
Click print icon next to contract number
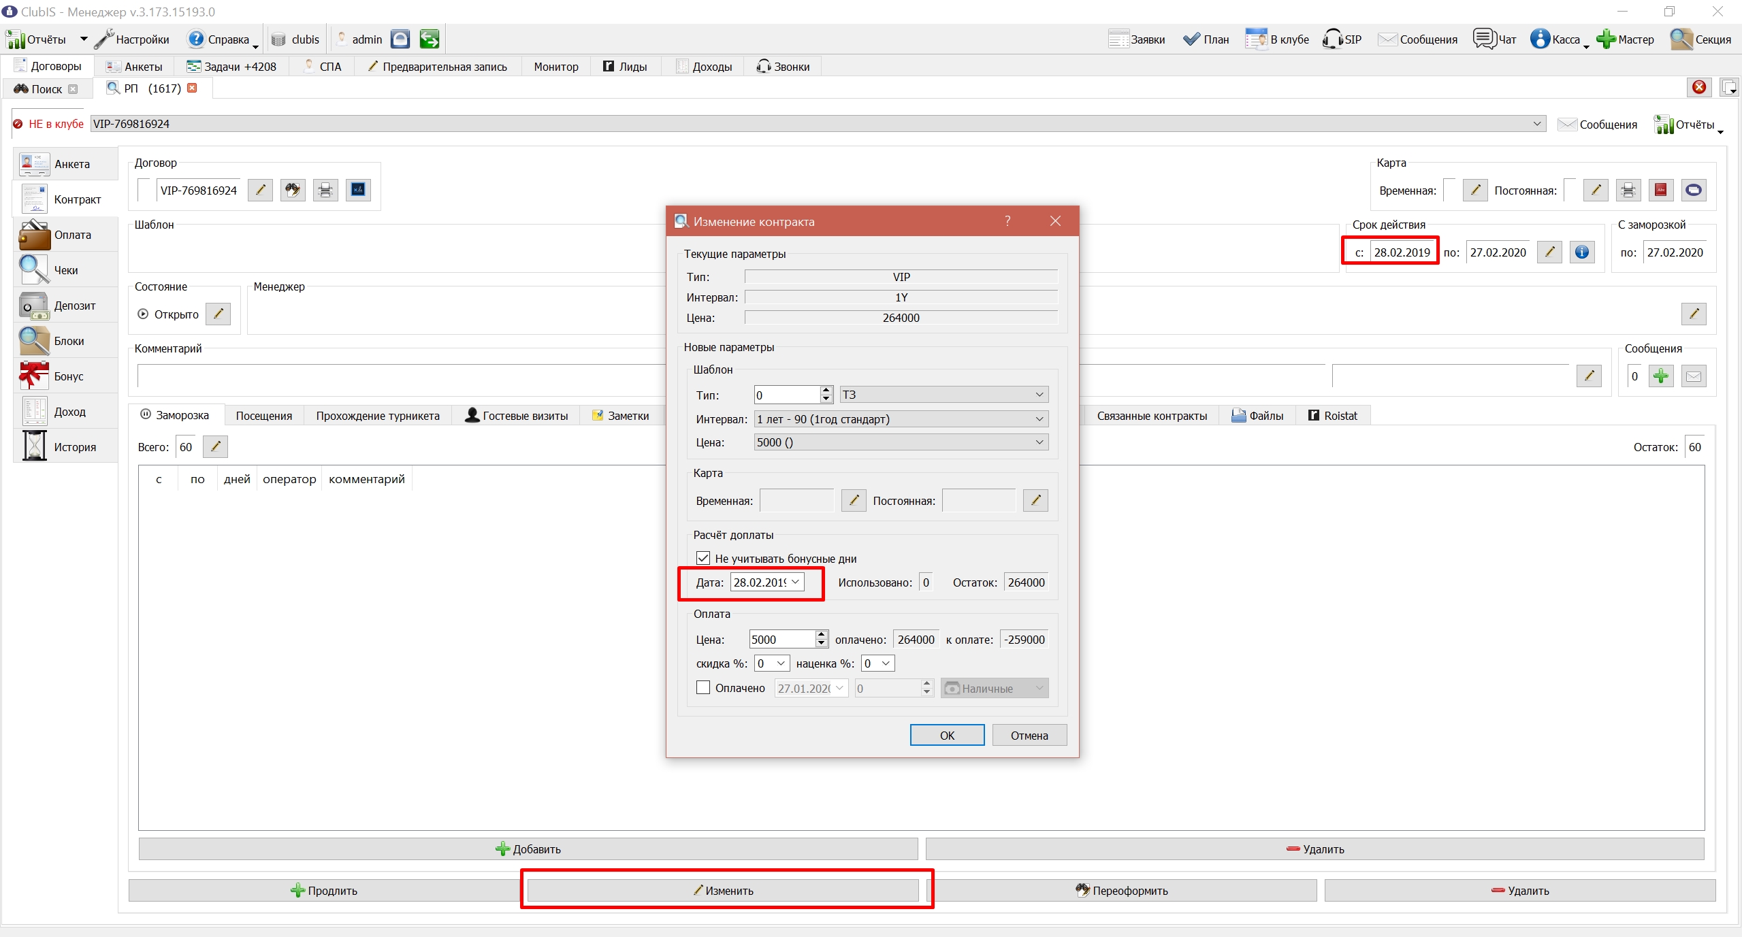click(325, 190)
